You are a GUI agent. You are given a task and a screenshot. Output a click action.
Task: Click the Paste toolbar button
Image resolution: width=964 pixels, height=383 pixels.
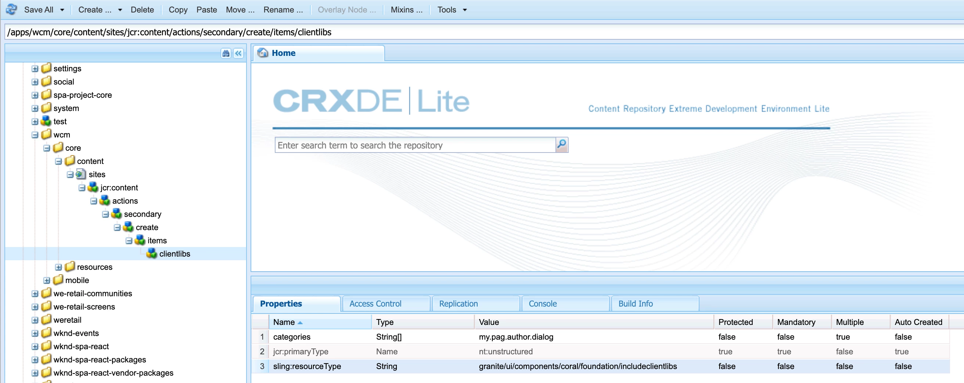coord(206,10)
